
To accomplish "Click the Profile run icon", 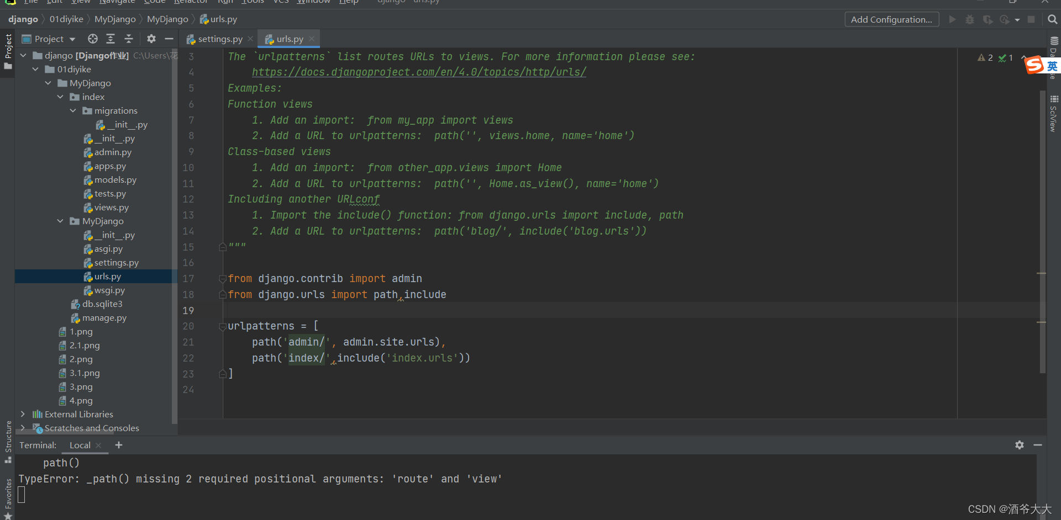I will (1005, 19).
